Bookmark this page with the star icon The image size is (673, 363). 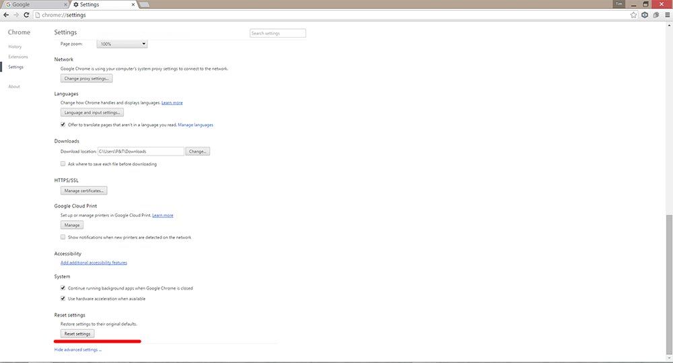coord(633,15)
